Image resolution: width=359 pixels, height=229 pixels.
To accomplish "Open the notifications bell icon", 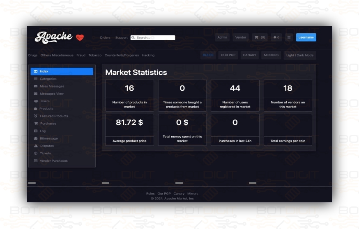I will click(x=275, y=37).
